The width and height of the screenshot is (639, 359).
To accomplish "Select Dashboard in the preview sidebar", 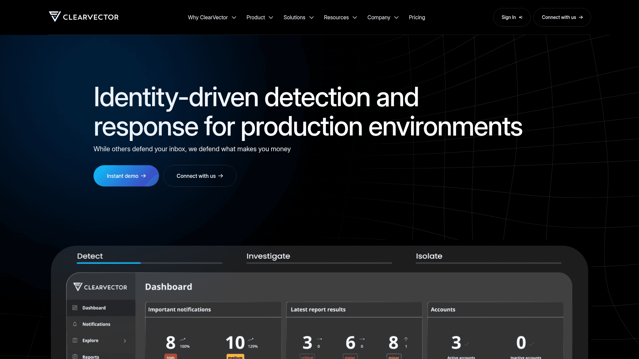I will click(x=101, y=308).
